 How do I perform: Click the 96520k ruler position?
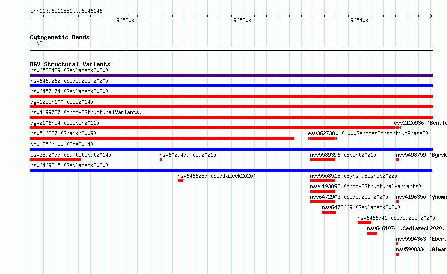tap(125, 20)
